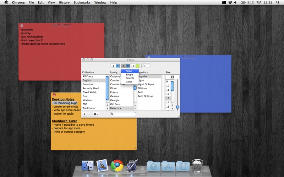Select the Favorites collection
The height and width of the screenshot is (177, 284).
pos(88,84)
